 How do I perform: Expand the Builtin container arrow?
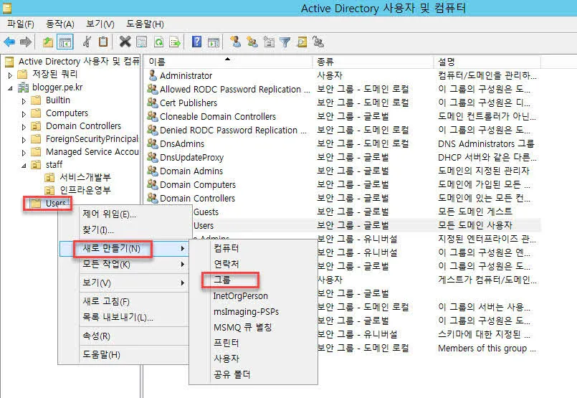[x=24, y=100]
